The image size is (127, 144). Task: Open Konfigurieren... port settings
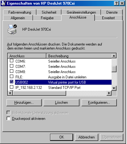tap(99, 103)
